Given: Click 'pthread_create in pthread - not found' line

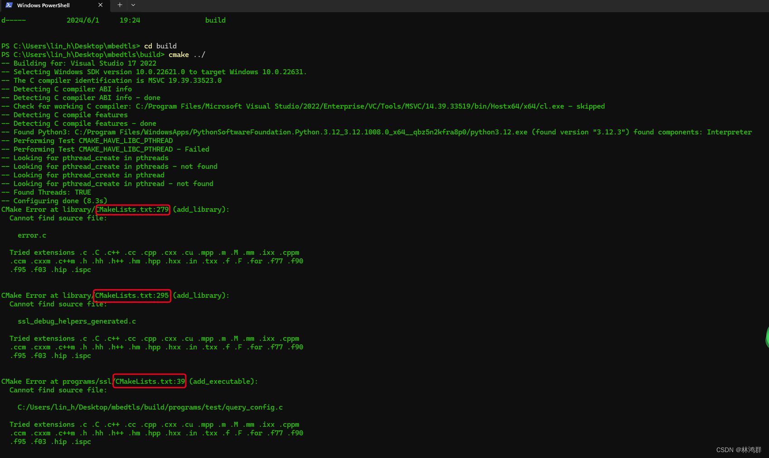Looking at the screenshot, I should [x=107, y=183].
